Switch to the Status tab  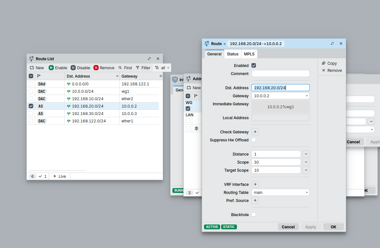[x=232, y=54]
